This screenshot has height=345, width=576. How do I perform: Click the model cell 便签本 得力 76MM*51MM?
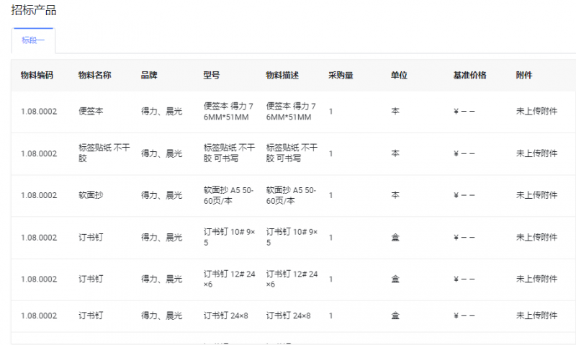(228, 112)
